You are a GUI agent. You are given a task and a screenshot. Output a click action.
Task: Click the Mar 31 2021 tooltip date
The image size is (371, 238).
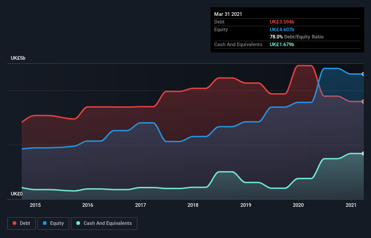coord(228,14)
